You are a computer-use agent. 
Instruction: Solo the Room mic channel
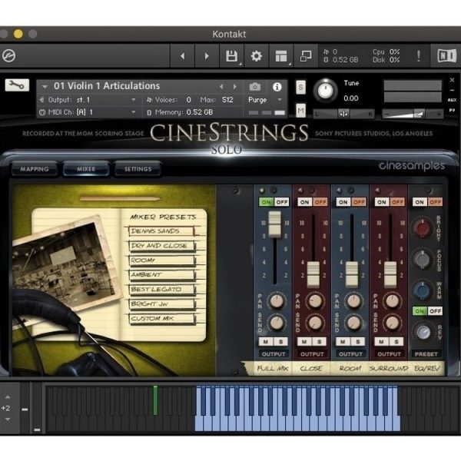tap(358, 341)
